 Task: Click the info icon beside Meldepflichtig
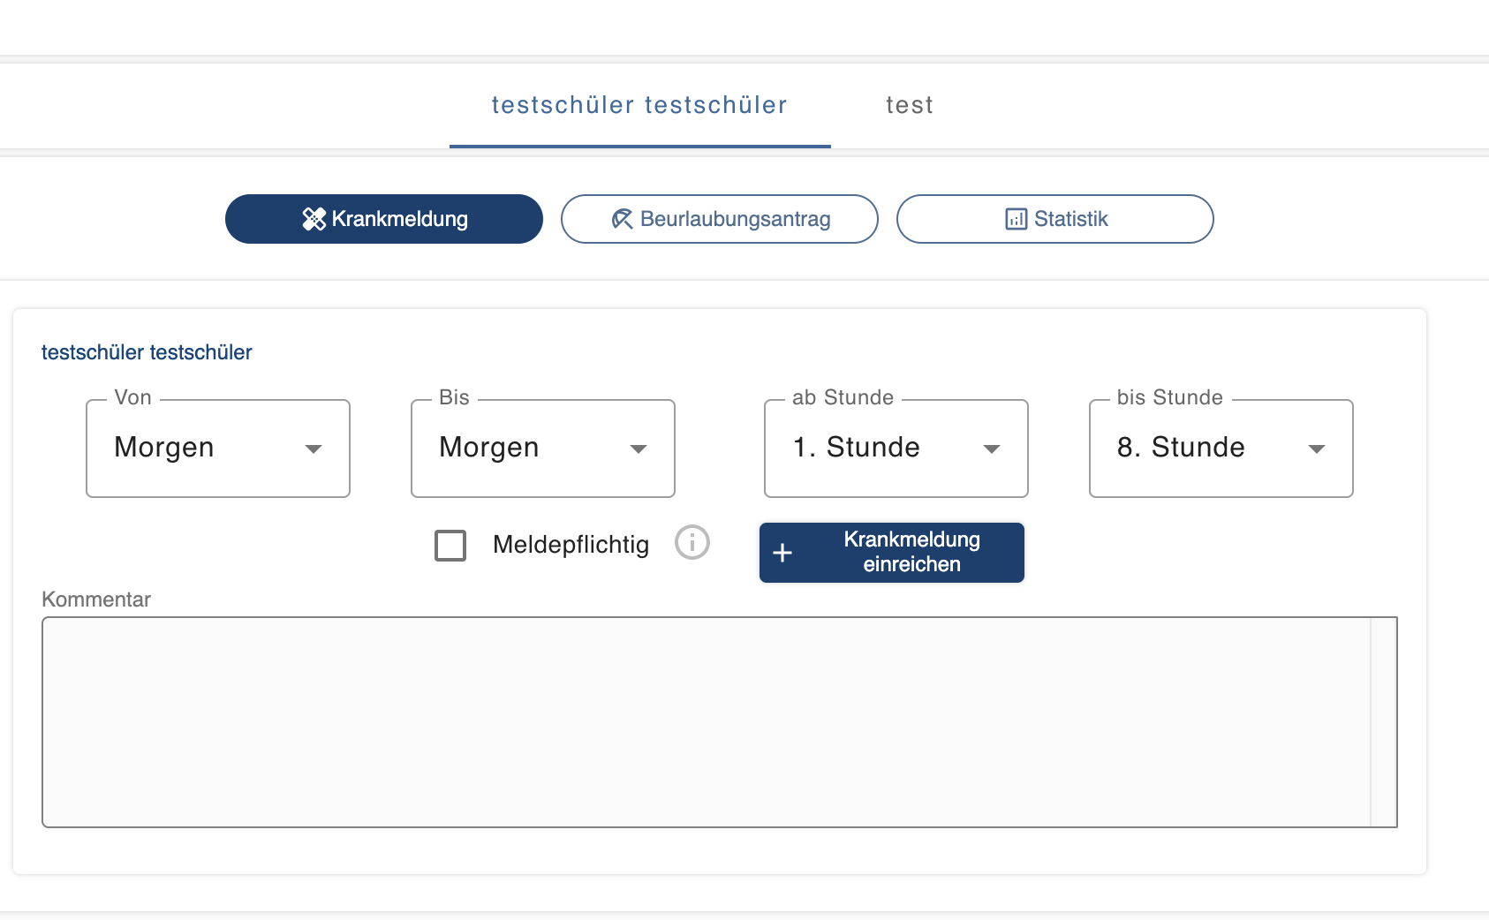pyautogui.click(x=692, y=542)
